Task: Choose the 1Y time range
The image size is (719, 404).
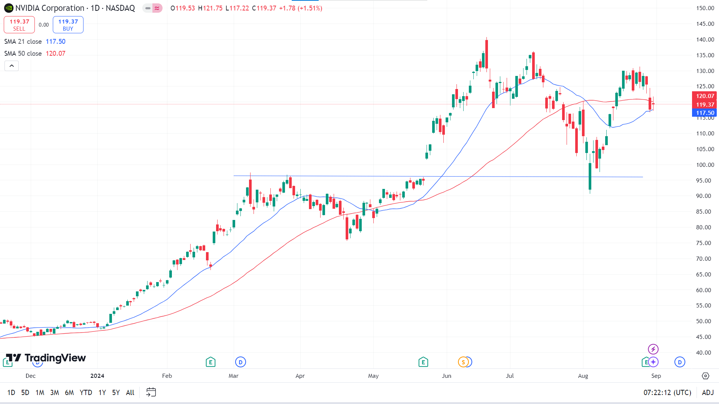Action: 102,392
